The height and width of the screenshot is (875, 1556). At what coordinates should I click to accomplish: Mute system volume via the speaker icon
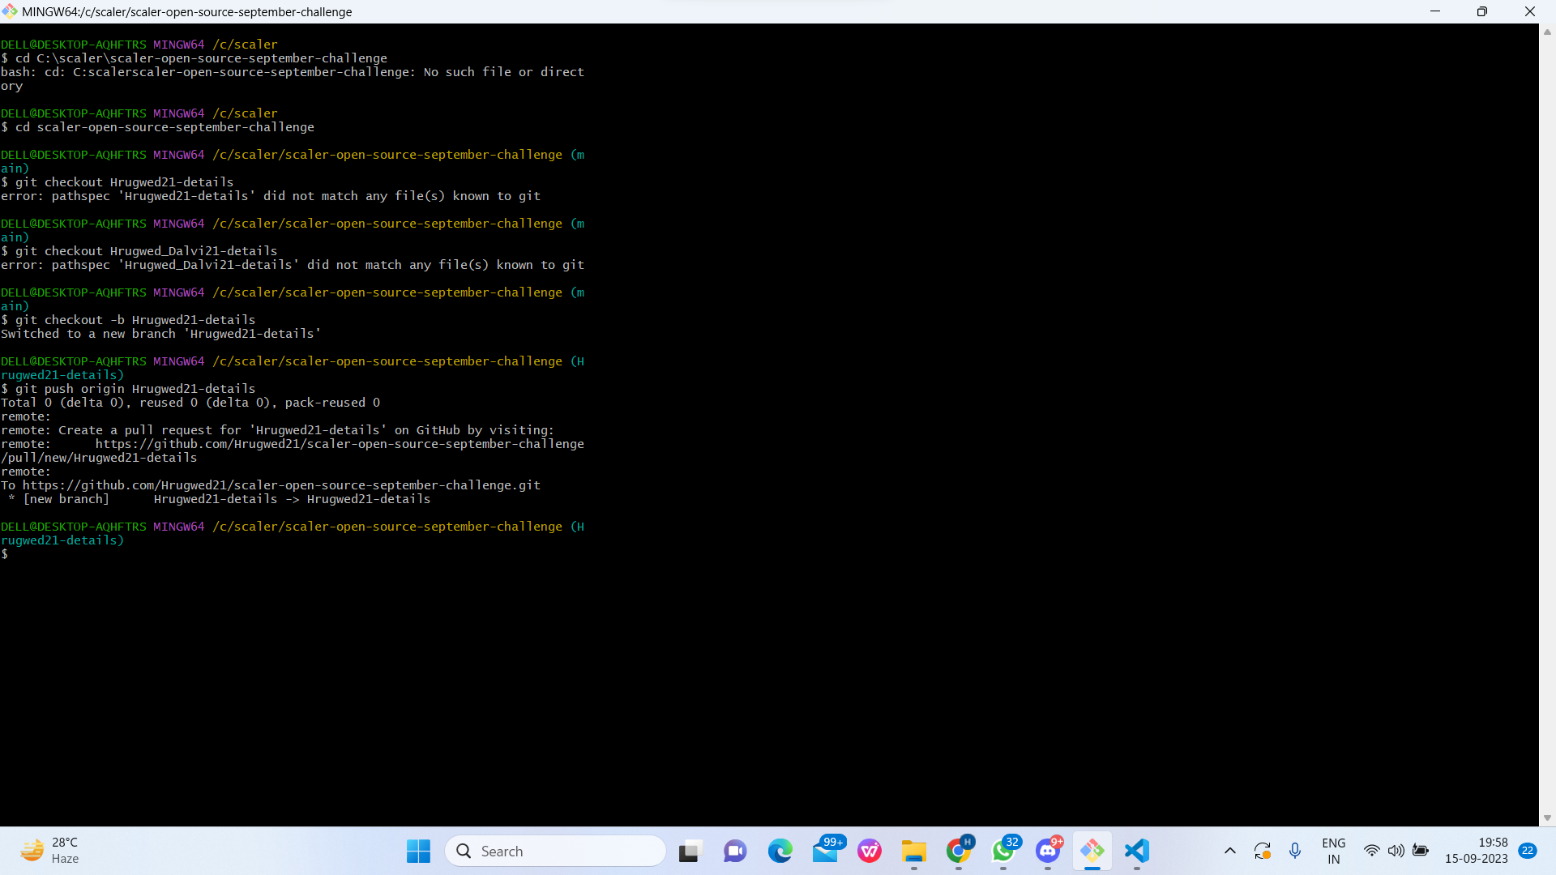(x=1396, y=851)
